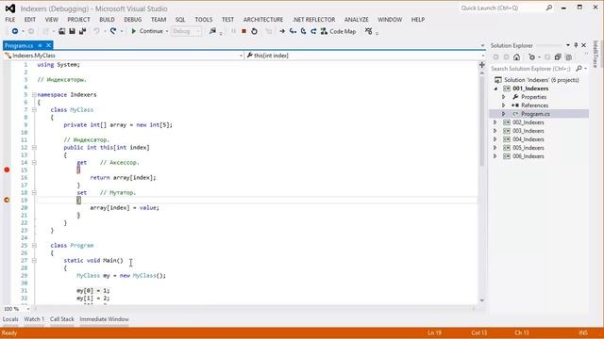604x339 pixels.
Task: Open the FILE menu
Action: click(x=10, y=20)
